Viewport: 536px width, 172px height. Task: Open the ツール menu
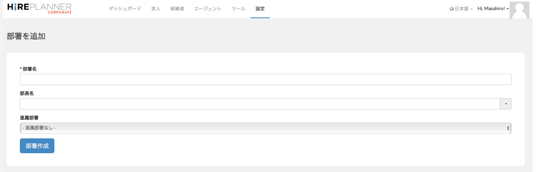point(238,9)
